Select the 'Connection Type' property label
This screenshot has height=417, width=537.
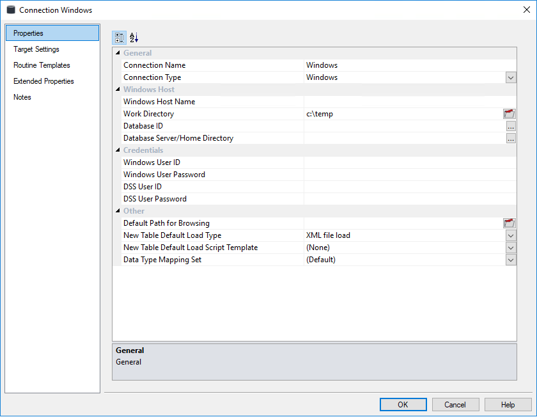(x=152, y=77)
